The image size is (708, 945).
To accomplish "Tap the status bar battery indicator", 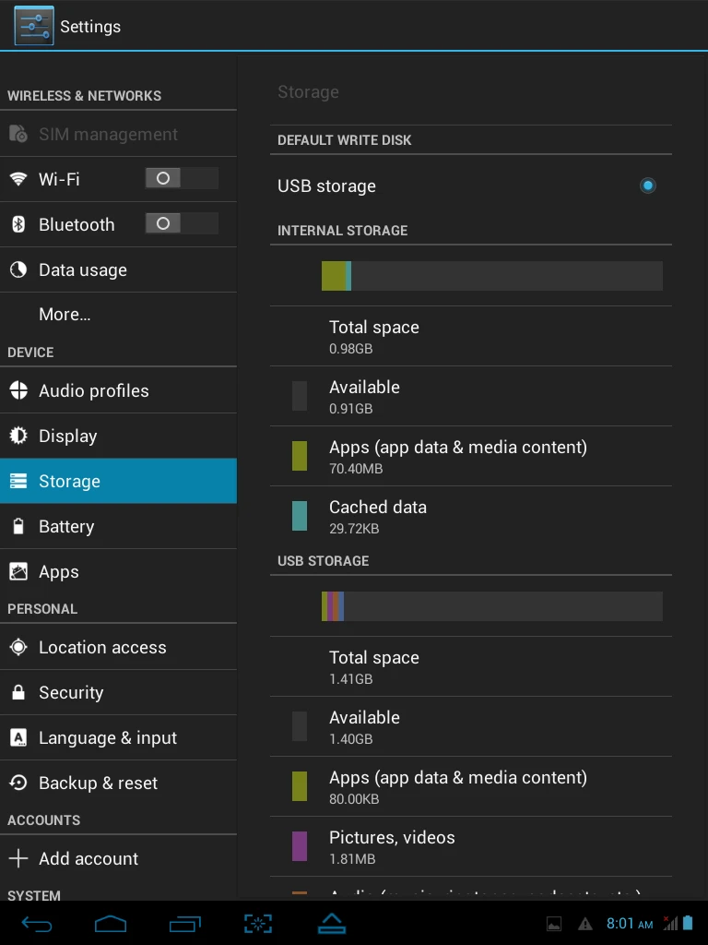I will click(688, 923).
